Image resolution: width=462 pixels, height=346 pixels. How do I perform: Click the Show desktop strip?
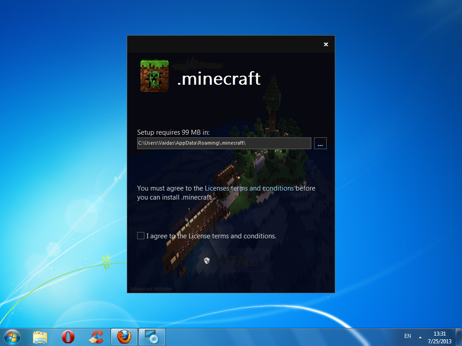pyautogui.click(x=459, y=337)
